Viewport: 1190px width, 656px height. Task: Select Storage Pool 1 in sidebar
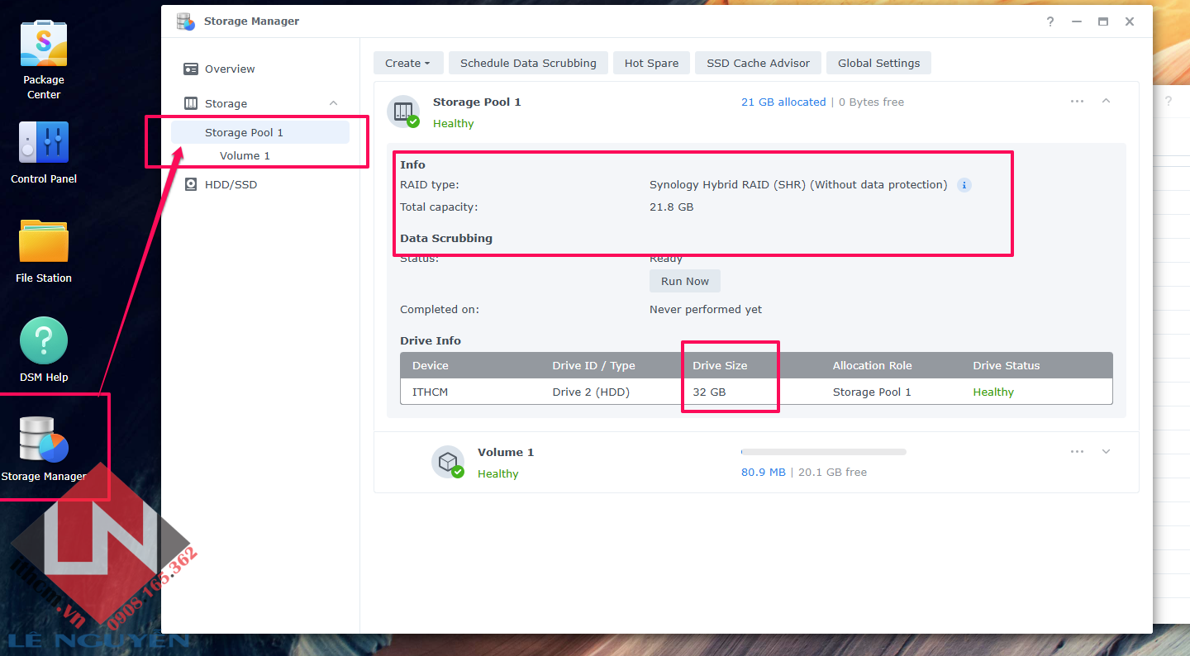[260, 132]
